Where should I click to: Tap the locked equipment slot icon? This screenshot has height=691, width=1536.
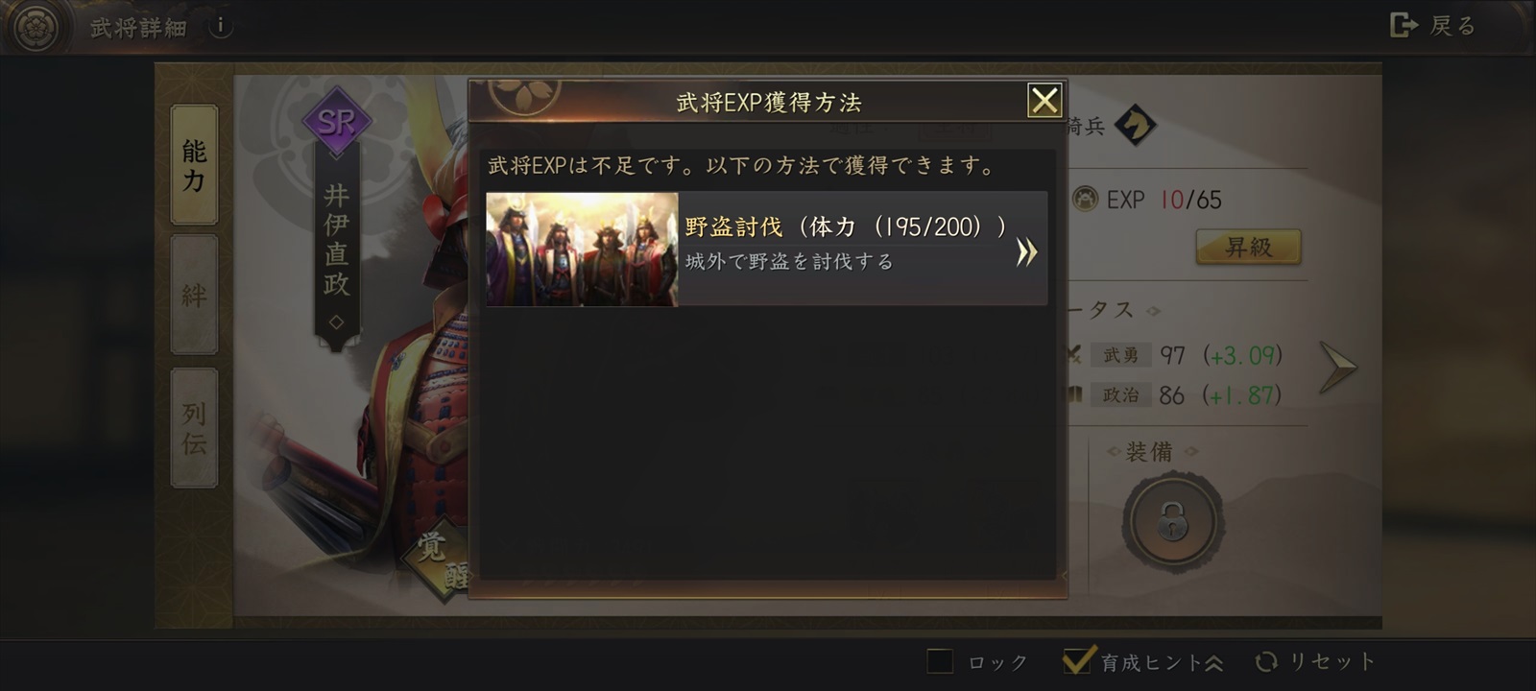(x=1172, y=521)
